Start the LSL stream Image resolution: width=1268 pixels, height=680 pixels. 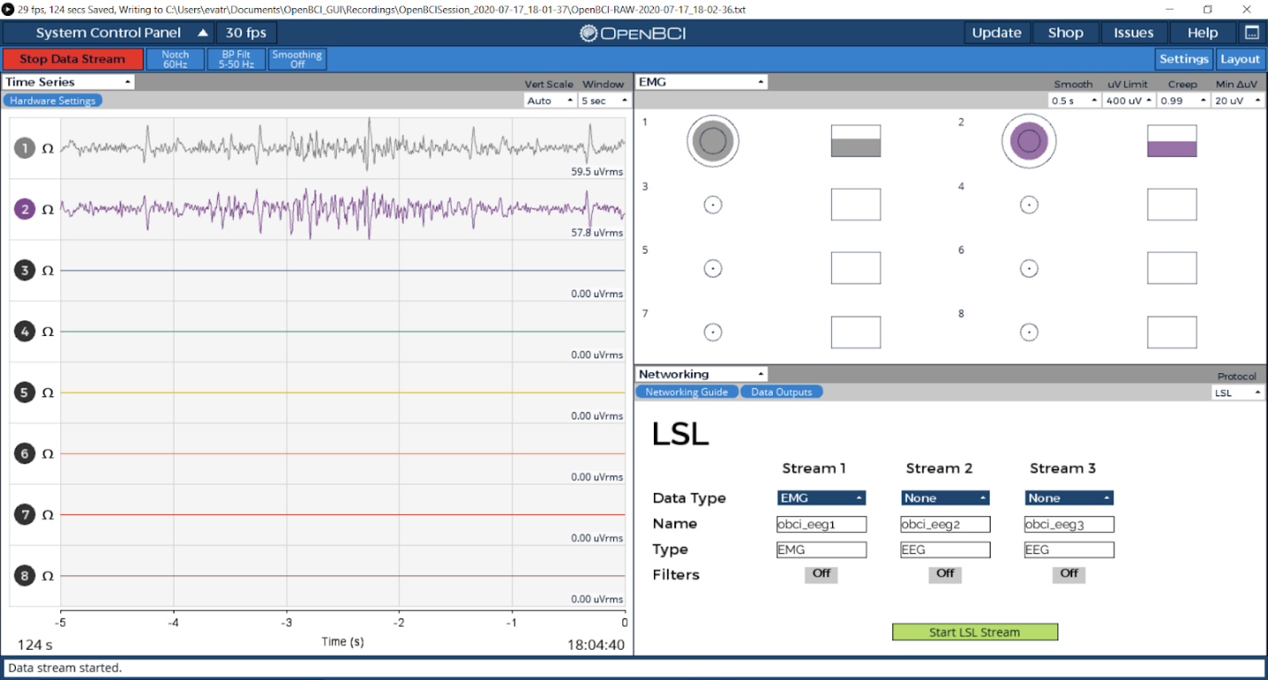point(975,632)
